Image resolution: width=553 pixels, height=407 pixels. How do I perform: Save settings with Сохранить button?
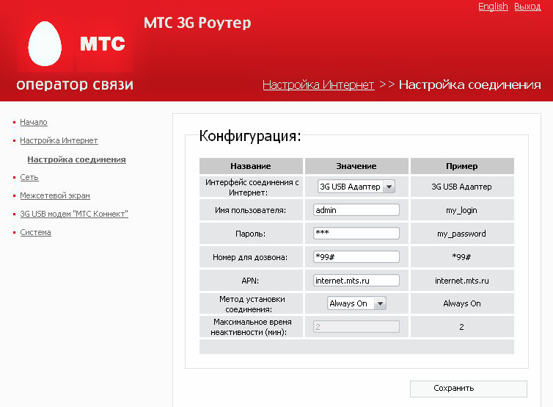[x=469, y=389]
